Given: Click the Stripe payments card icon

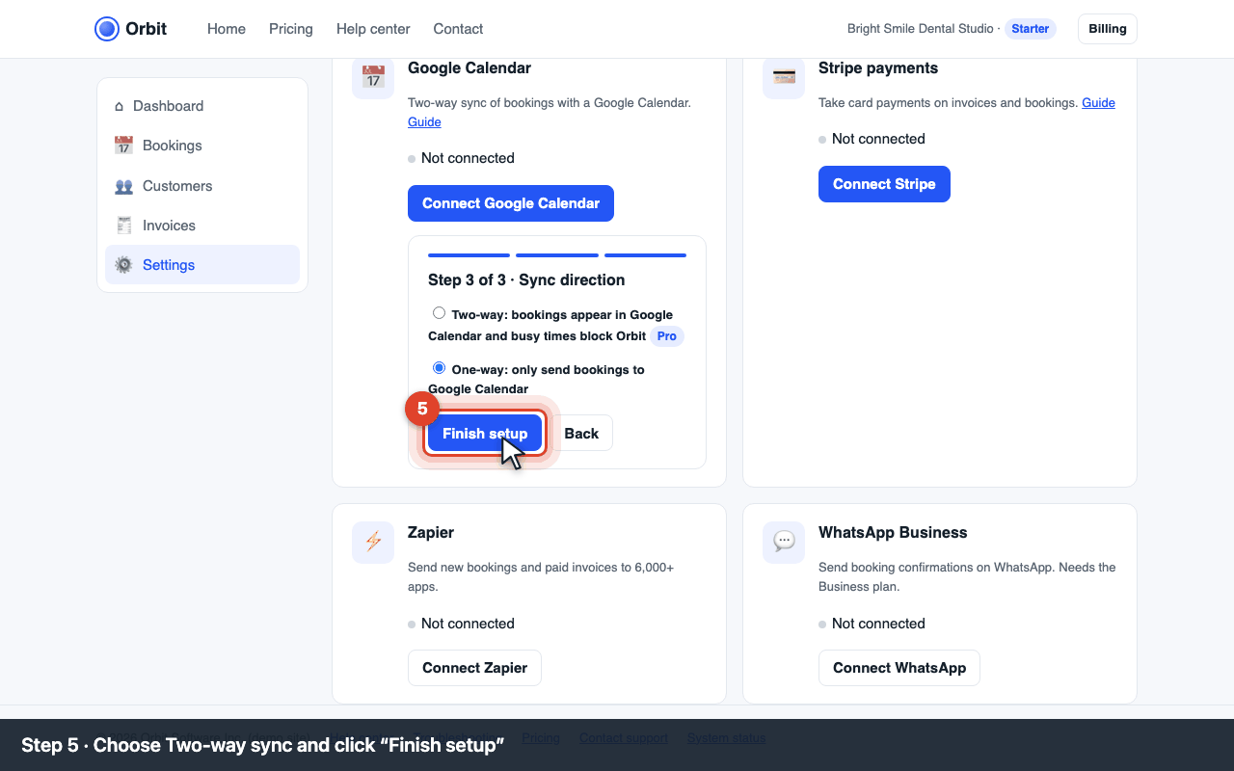Looking at the screenshot, I should tap(784, 77).
